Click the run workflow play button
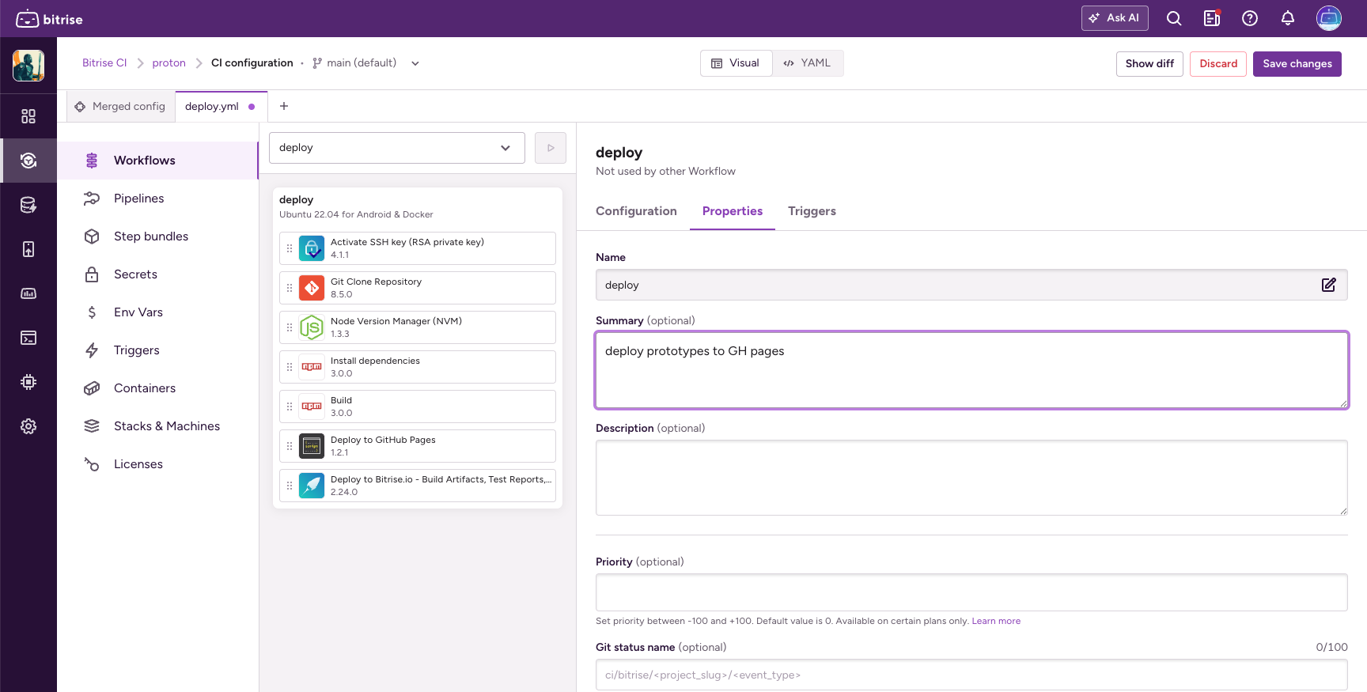Image resolution: width=1367 pixels, height=692 pixels. (x=551, y=148)
